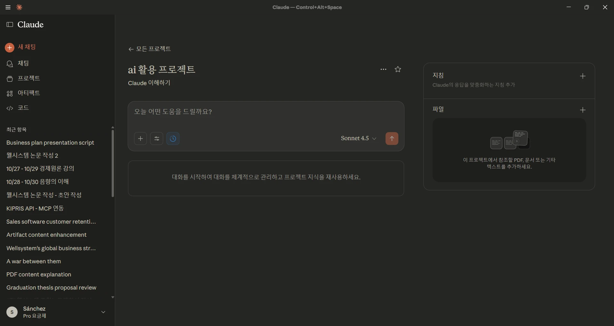
Task: Expand the Sánchez account menu chevron
Action: (x=103, y=312)
